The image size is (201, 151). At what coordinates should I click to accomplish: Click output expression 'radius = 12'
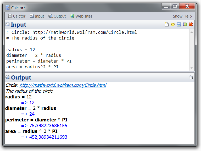19,97
